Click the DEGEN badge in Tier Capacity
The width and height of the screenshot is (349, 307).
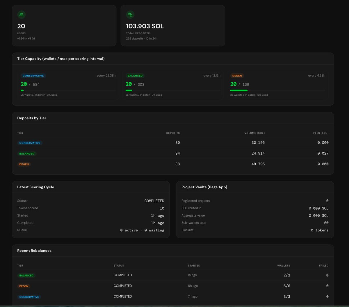coord(237,76)
